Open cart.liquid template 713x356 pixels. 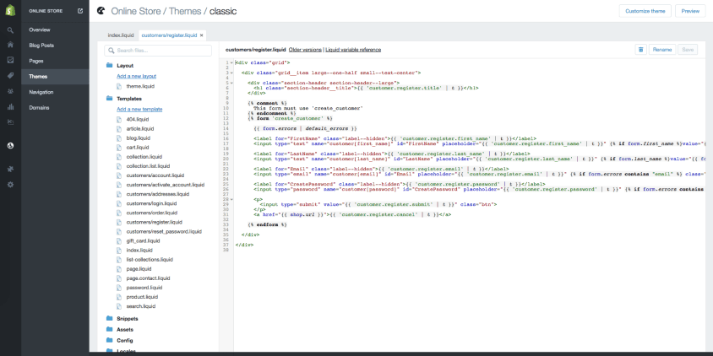tap(138, 148)
